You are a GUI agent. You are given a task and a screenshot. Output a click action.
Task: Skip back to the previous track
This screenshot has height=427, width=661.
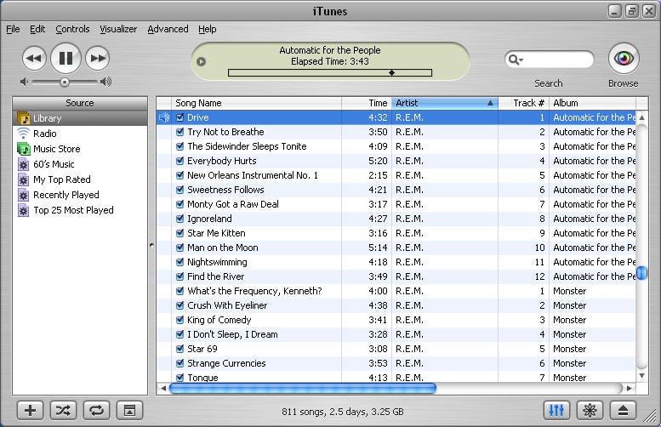(x=34, y=58)
